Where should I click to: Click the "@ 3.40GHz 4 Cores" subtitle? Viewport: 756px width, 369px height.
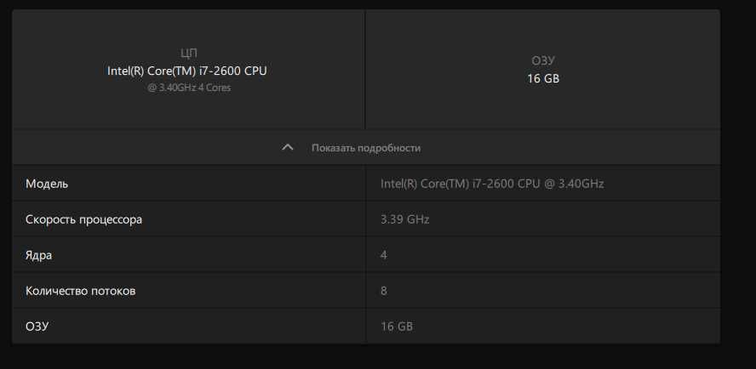pos(189,88)
